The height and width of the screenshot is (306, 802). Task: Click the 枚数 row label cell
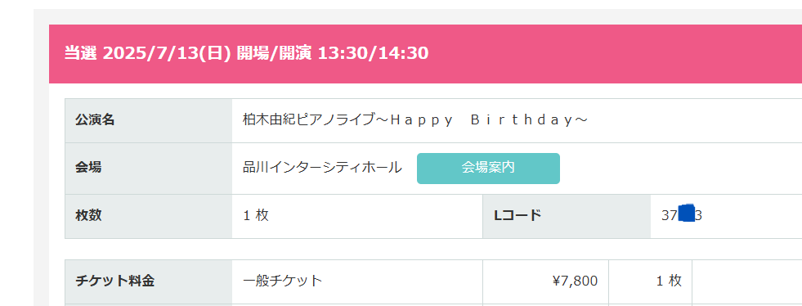click(x=148, y=216)
